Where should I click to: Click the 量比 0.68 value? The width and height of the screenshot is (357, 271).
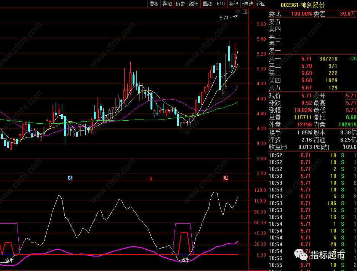pos(351,117)
